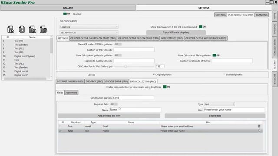Switch to the Fields tab

pos(60,92)
